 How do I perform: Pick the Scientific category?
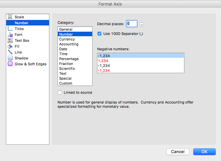[67, 69]
